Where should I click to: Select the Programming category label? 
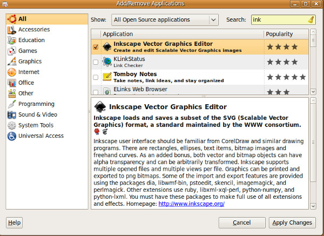[x=36, y=104]
